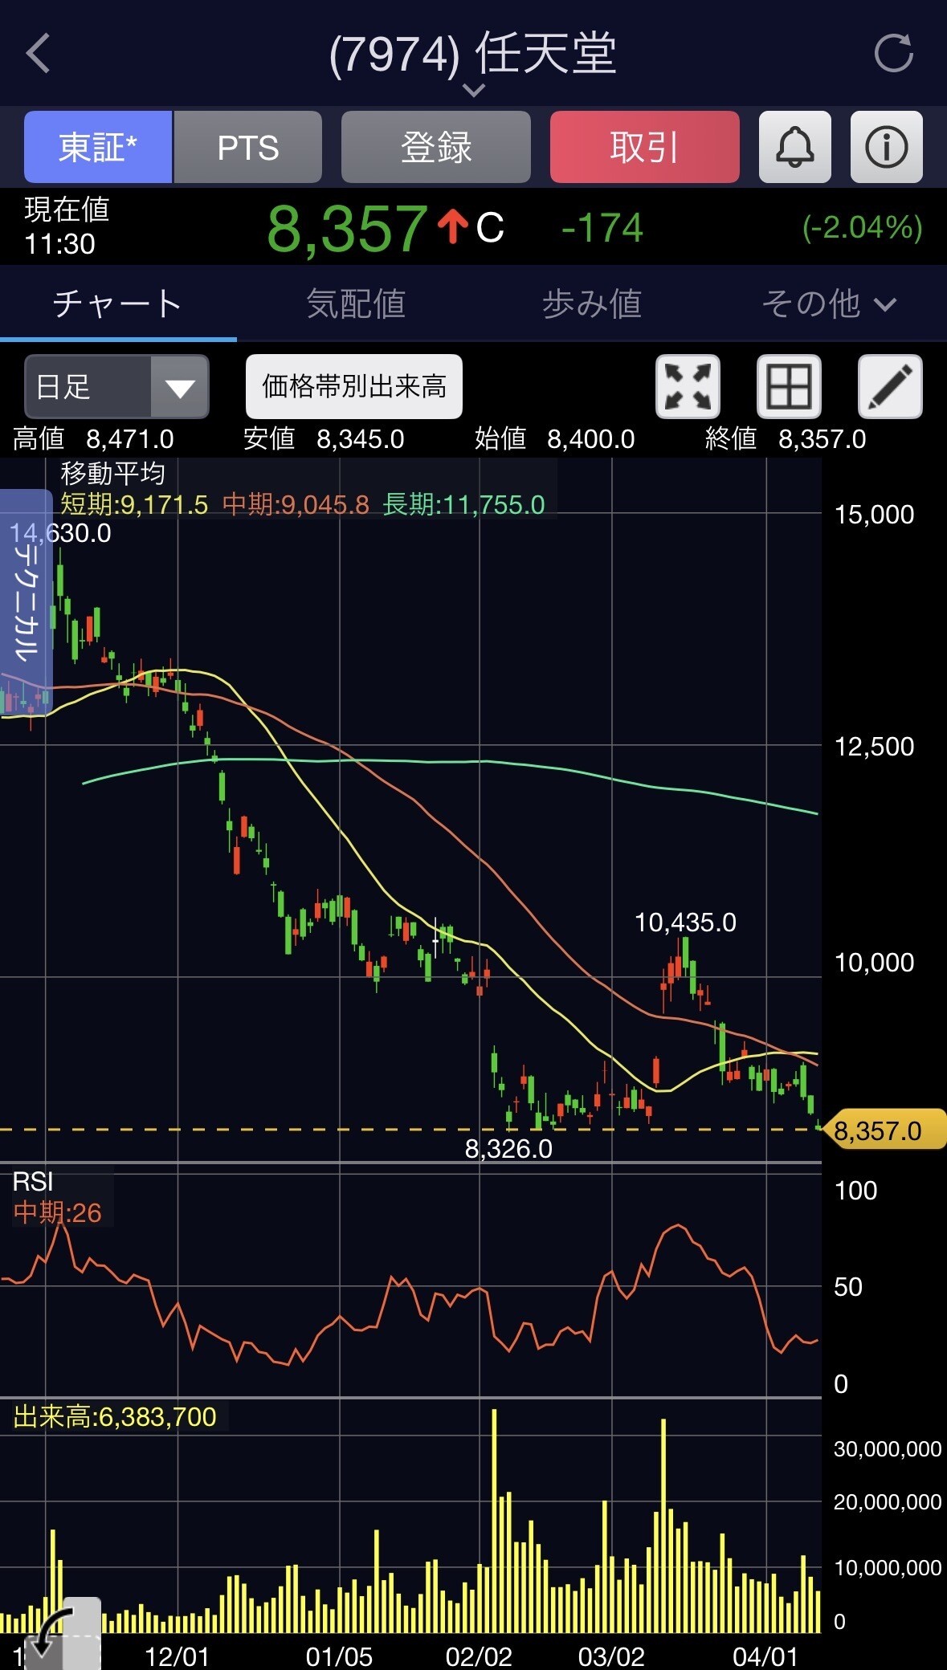This screenshot has height=1670, width=947.
Task: Tap the 10,435.0 high price label
Action: click(685, 923)
